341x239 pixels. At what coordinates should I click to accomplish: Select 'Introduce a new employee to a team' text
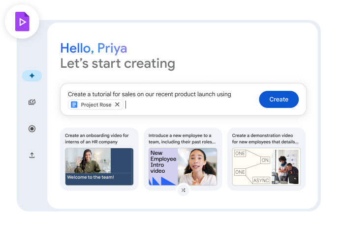pyautogui.click(x=182, y=138)
